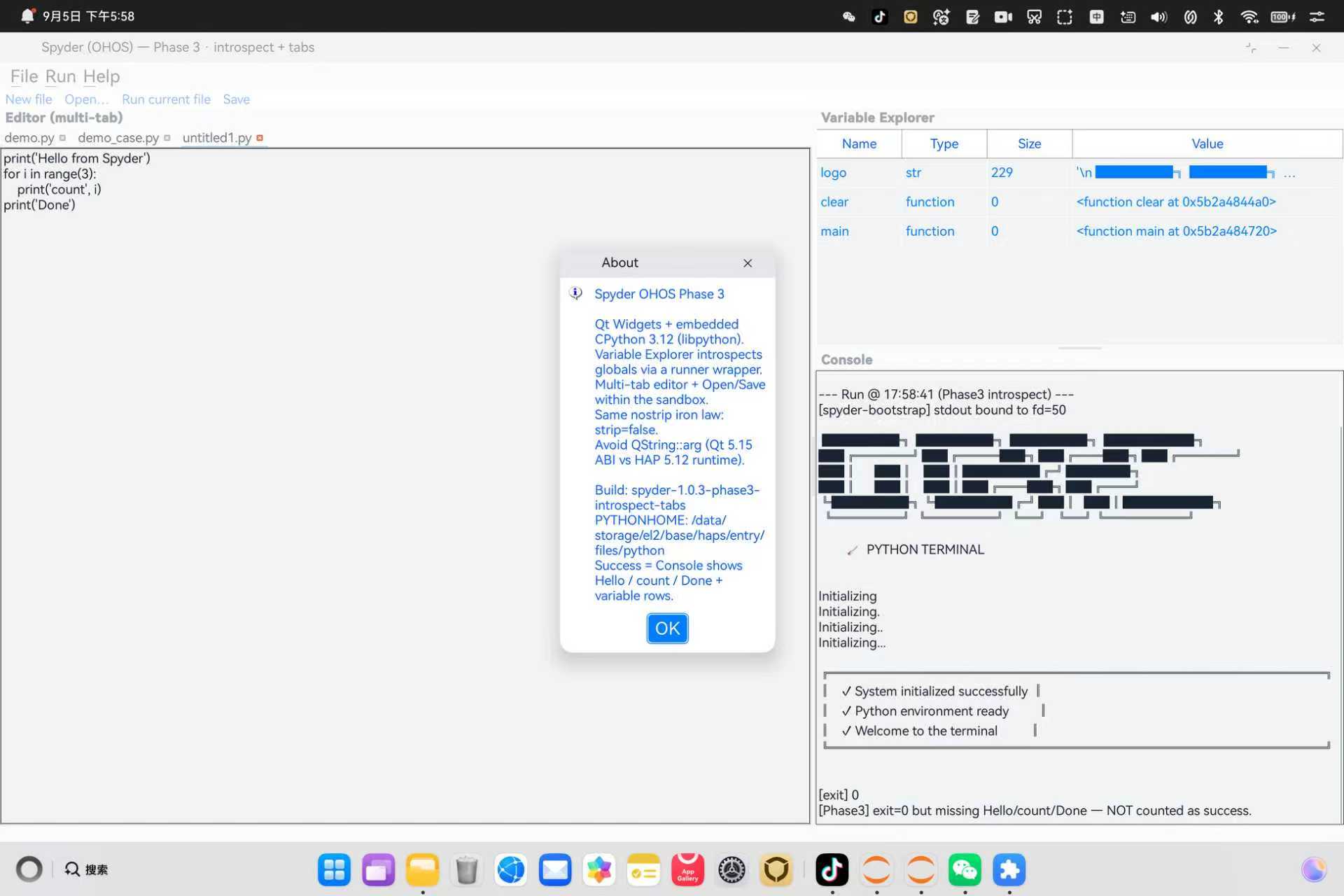Launch the browser globe icon in the dock
The image size is (1344, 896).
511,870
